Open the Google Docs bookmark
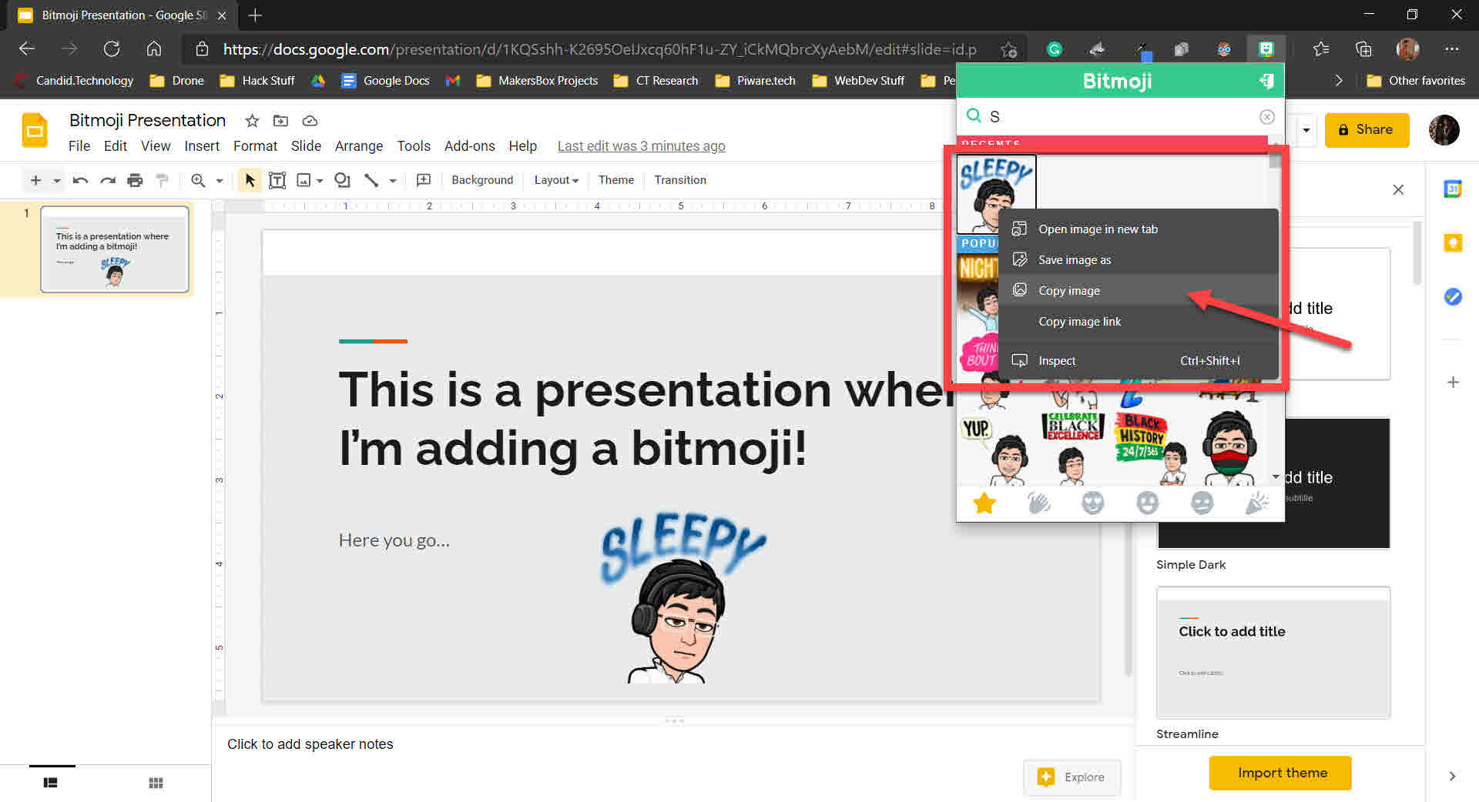Viewport: 1479px width, 802px height. [x=385, y=81]
